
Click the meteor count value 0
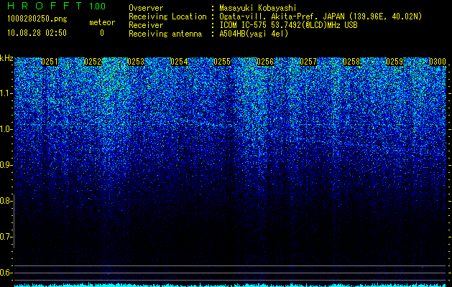click(102, 33)
